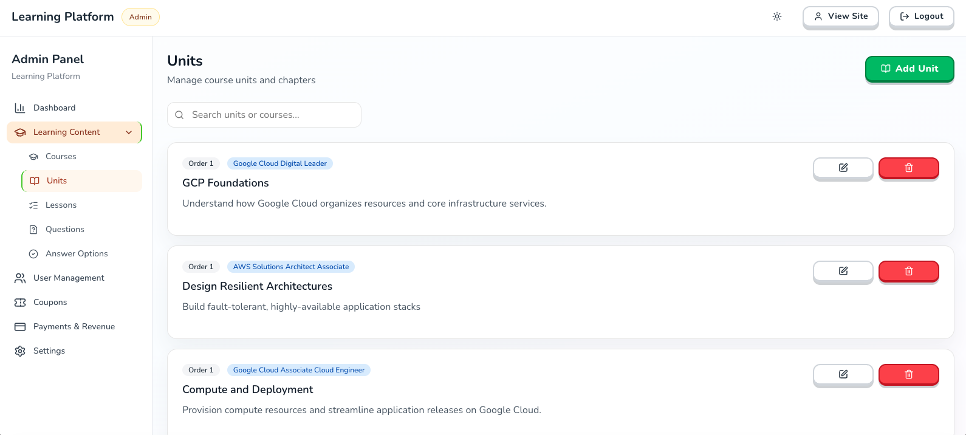Edit the GCP Foundations unit
The height and width of the screenshot is (435, 966).
coord(843,168)
